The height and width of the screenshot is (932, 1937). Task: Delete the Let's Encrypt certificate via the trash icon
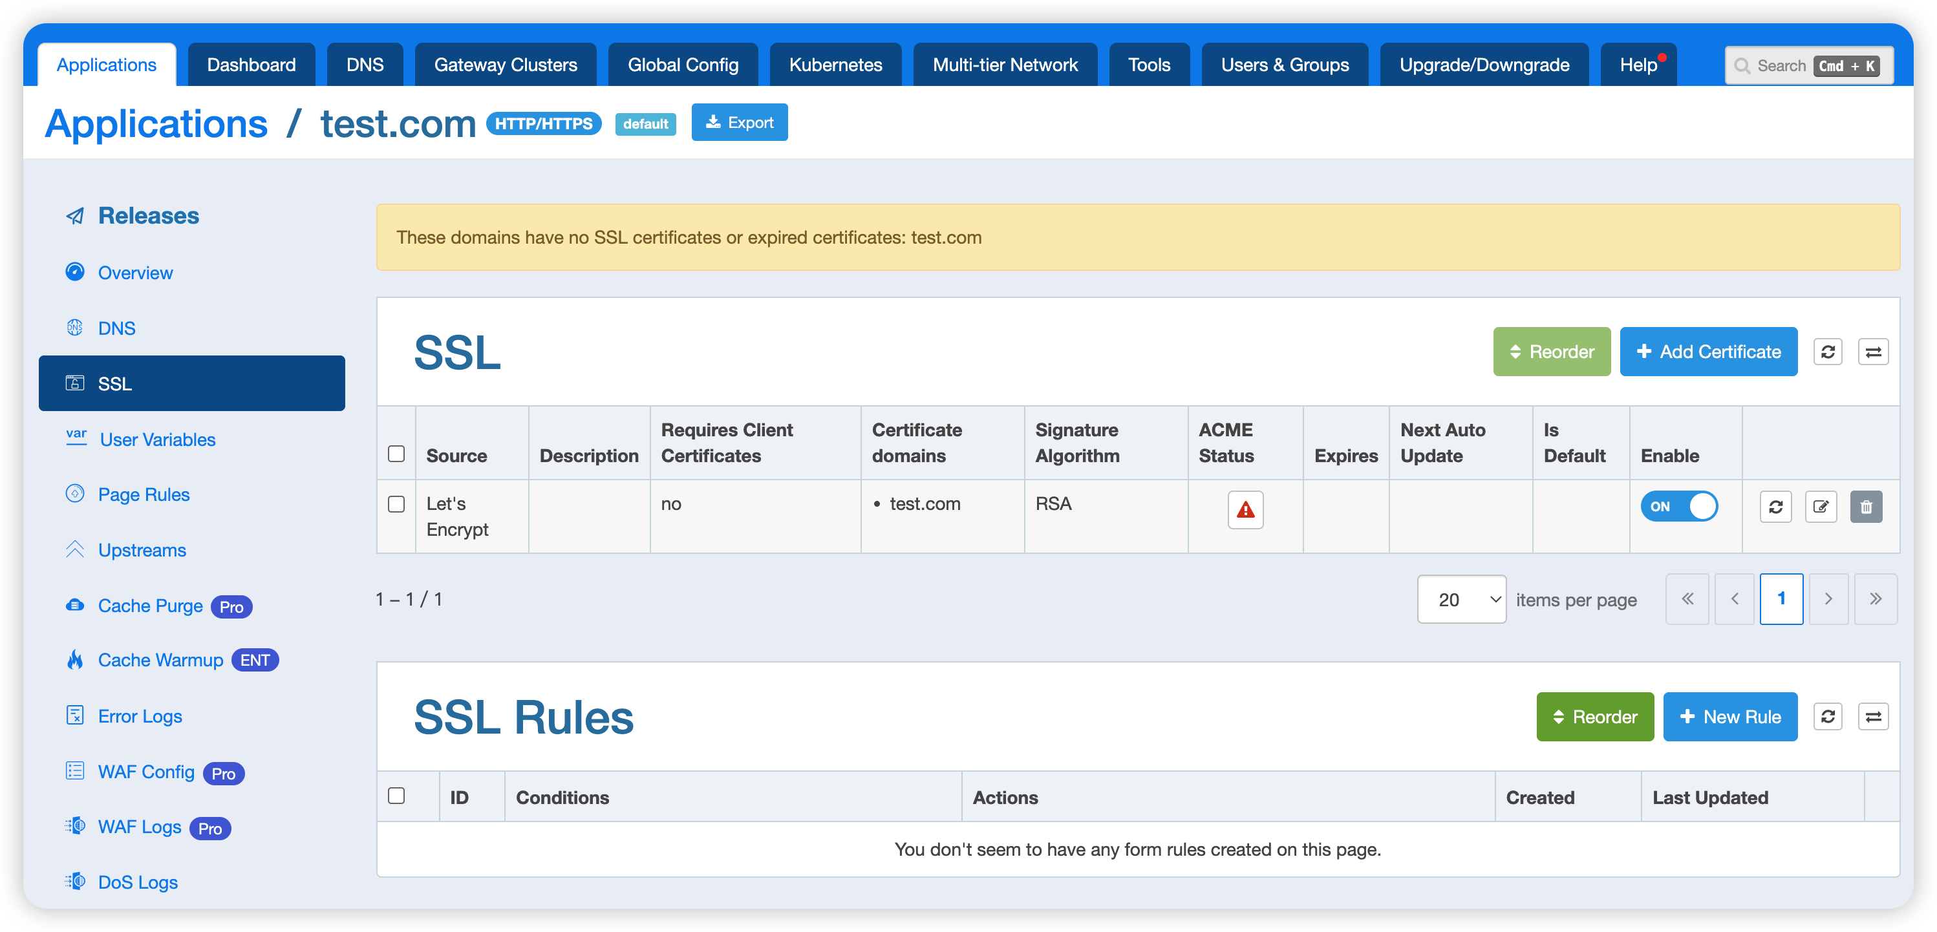pos(1866,507)
